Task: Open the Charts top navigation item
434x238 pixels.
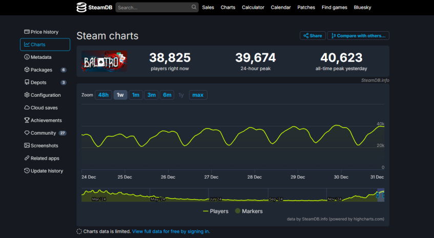Action: click(228, 8)
